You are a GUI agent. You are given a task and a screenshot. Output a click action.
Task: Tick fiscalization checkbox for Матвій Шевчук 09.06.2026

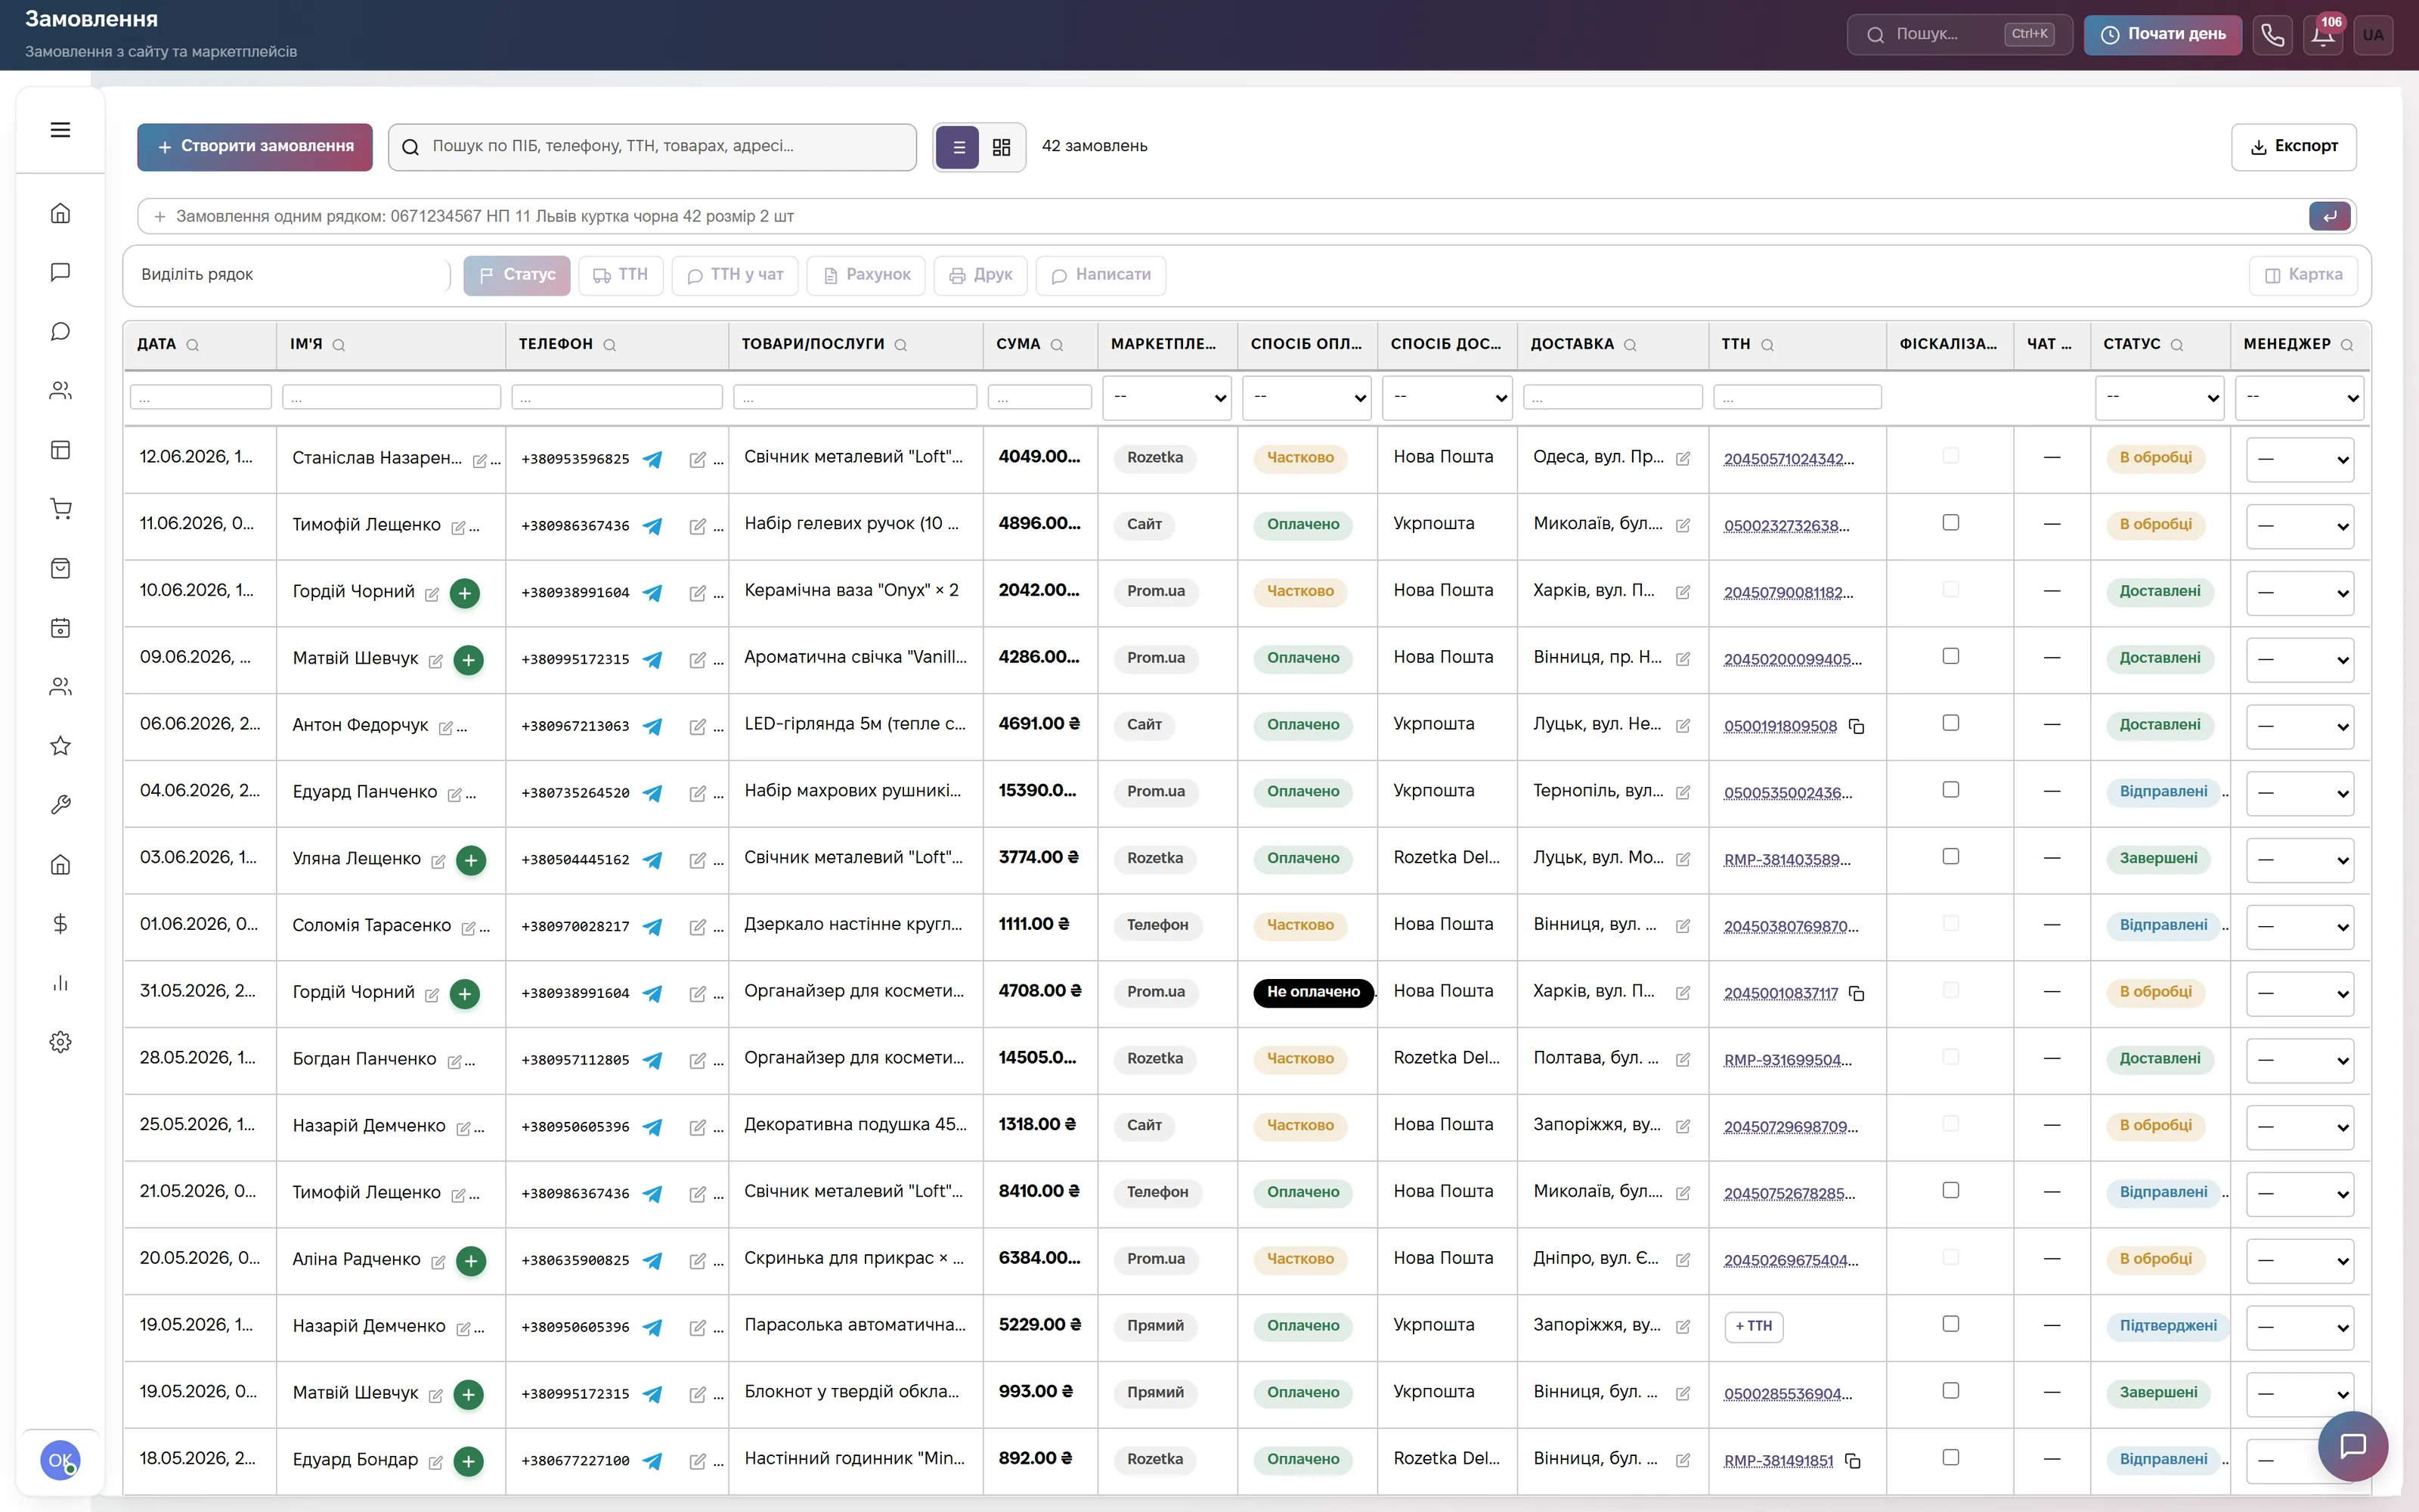(x=1950, y=656)
